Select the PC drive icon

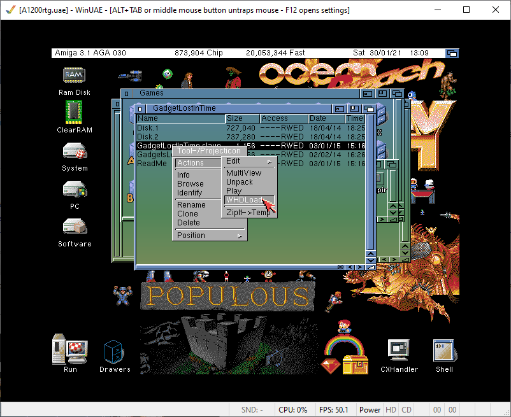click(x=75, y=189)
